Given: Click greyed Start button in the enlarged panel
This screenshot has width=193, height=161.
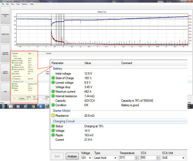Looking at the screenshot, I should click(x=57, y=156).
